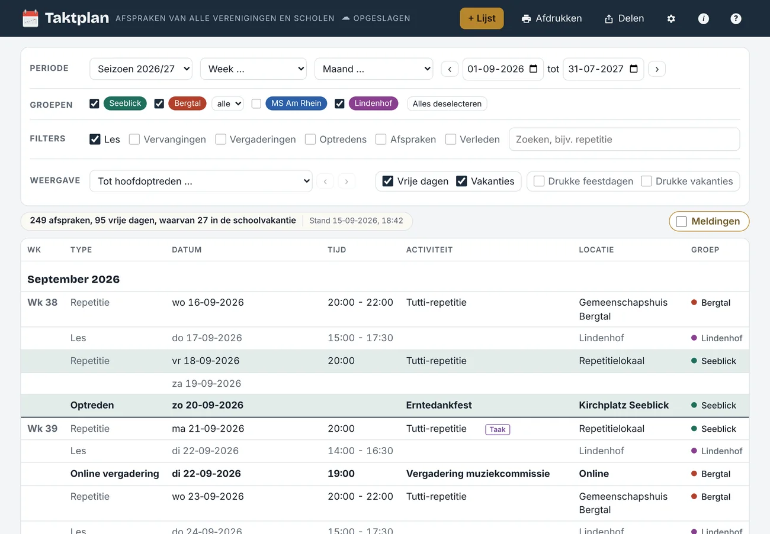Enable the Vervangingen filter
Image resolution: width=770 pixels, height=534 pixels.
(x=134, y=140)
